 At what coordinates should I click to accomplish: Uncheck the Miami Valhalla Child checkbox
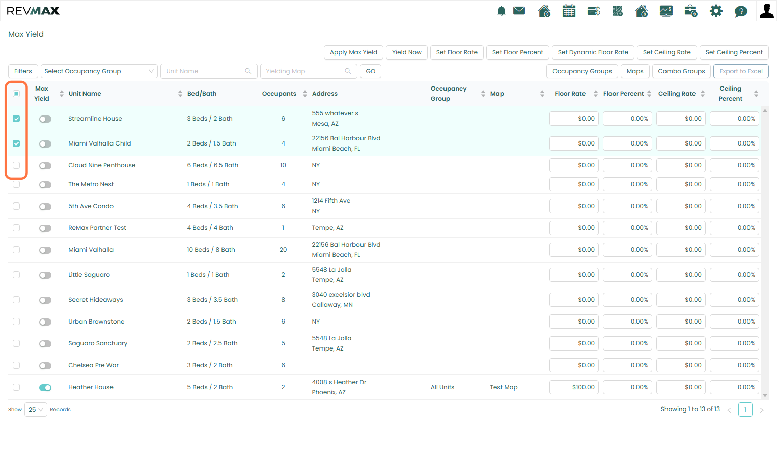coord(16,143)
